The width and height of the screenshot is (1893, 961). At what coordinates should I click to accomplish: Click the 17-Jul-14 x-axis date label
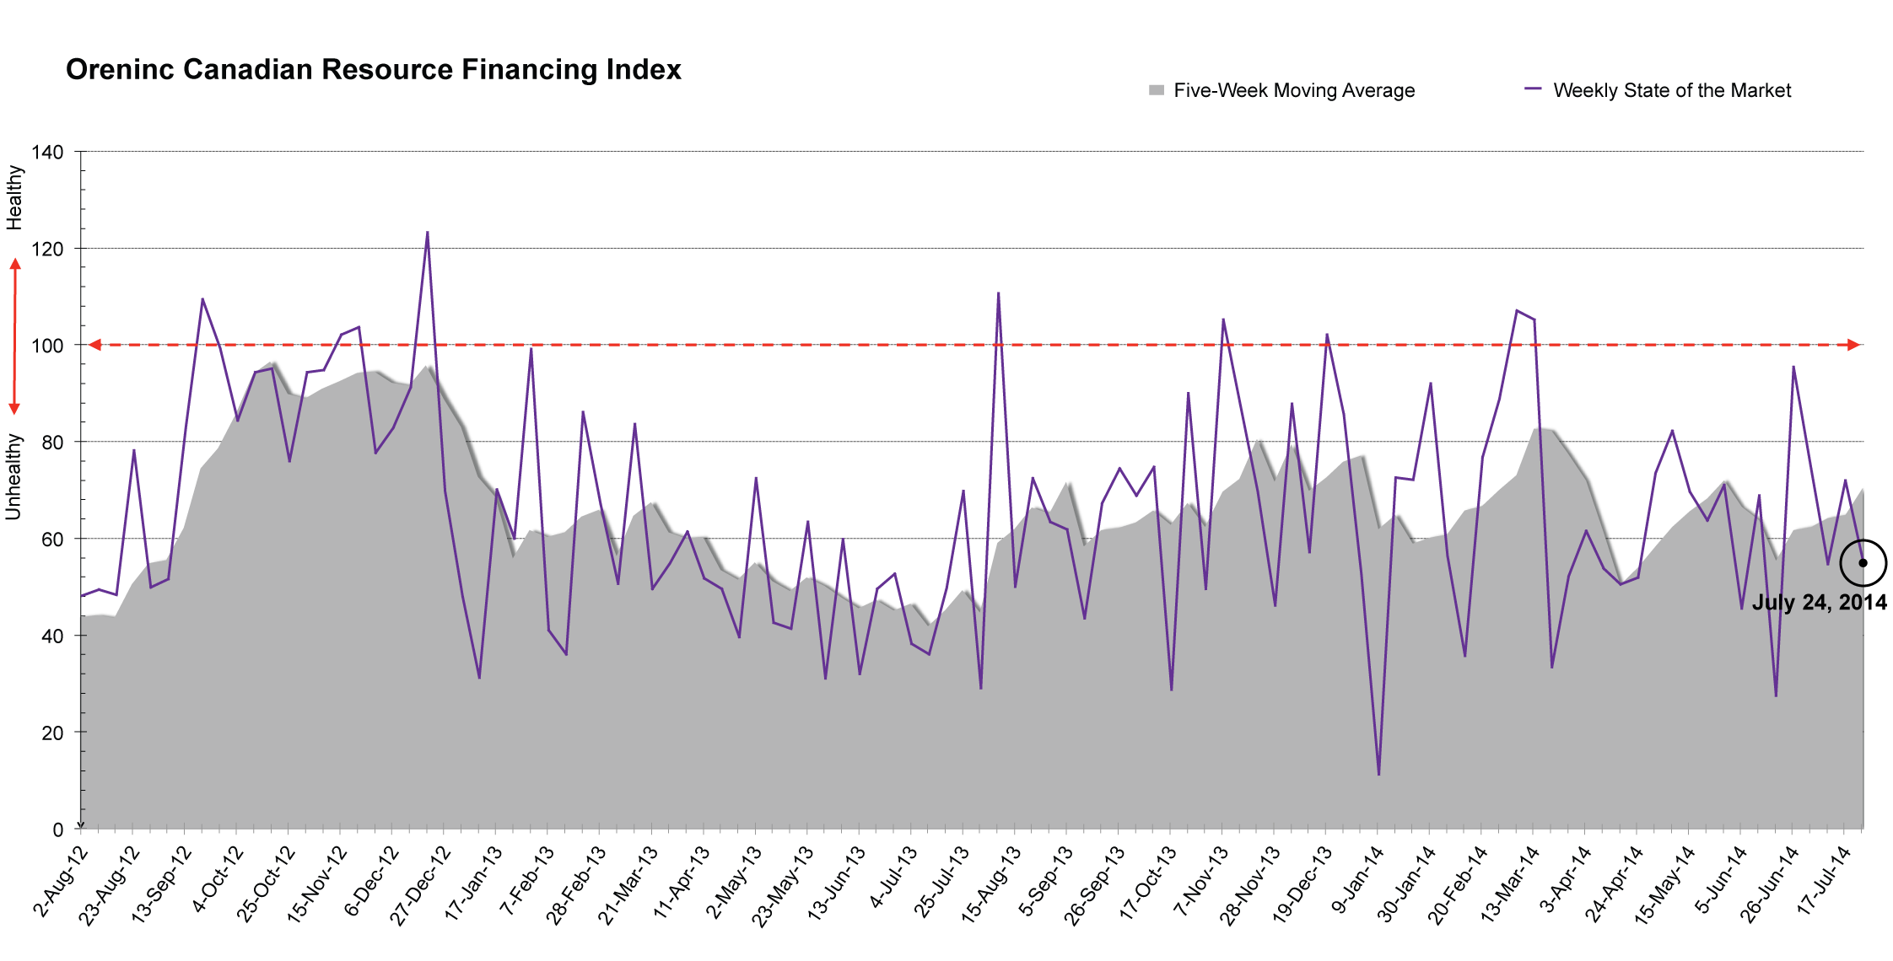point(1826,882)
